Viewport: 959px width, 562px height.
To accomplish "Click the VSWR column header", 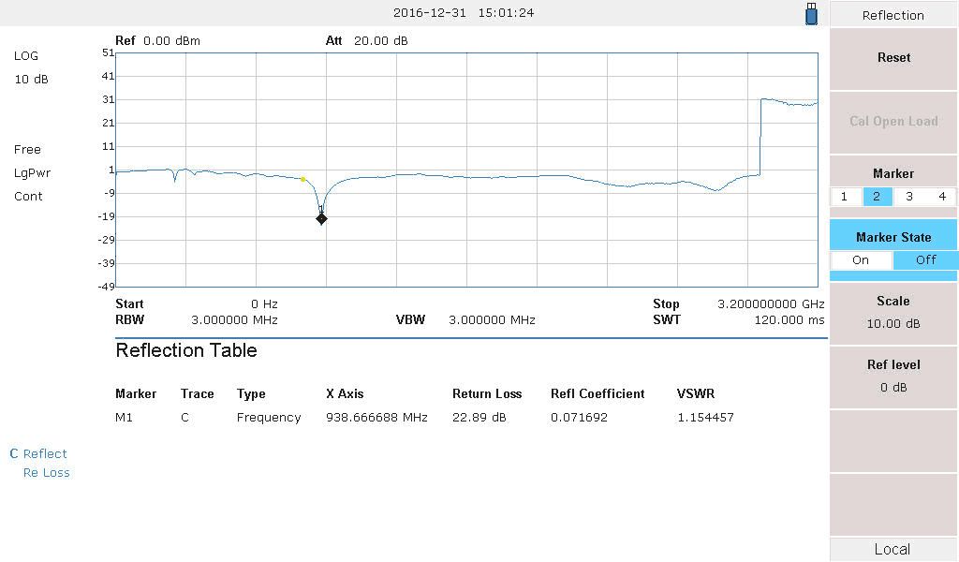I will pyautogui.click(x=696, y=393).
